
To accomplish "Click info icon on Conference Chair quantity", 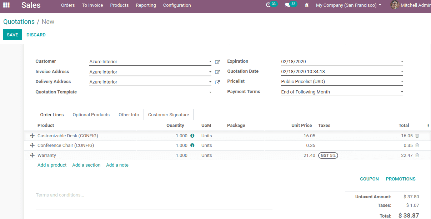I will 192,145.
